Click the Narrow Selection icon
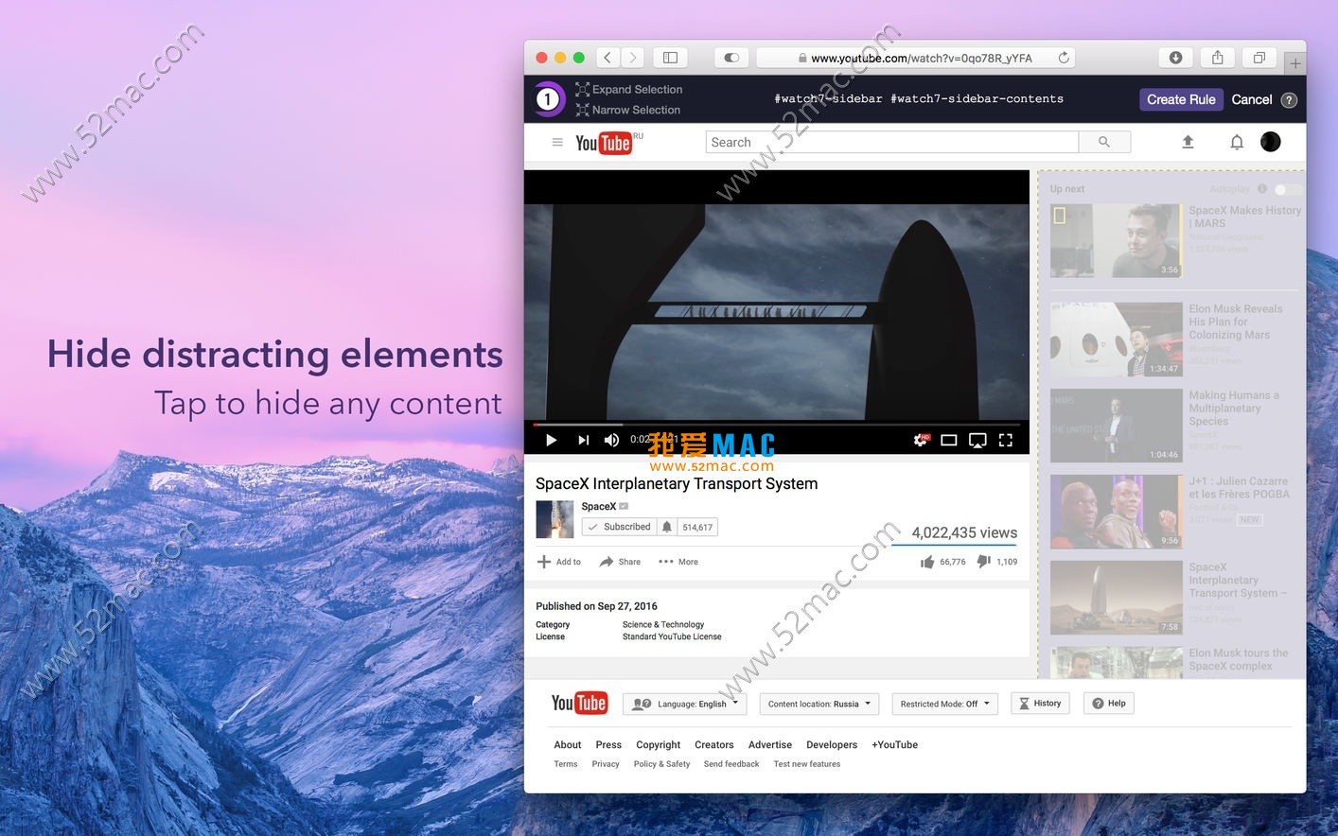1338x836 pixels. pyautogui.click(x=581, y=110)
